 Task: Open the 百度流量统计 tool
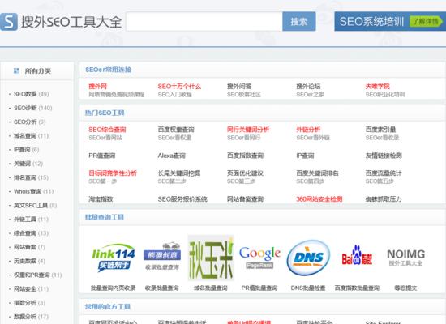[384, 173]
